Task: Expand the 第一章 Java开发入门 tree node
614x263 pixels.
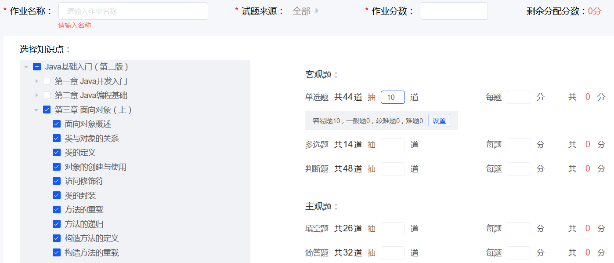Action: pos(37,81)
